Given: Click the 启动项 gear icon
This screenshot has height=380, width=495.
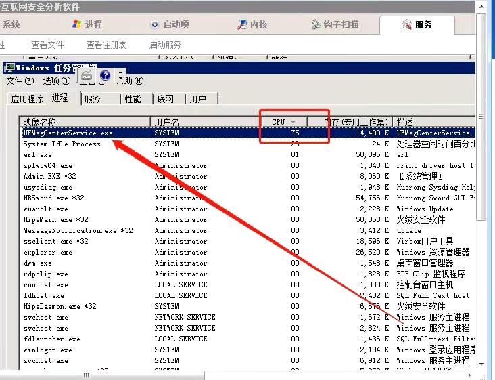Looking at the screenshot, I should (155, 24).
